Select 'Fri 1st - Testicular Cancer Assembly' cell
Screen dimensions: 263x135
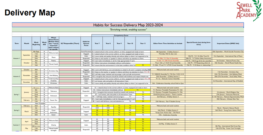[168, 79]
